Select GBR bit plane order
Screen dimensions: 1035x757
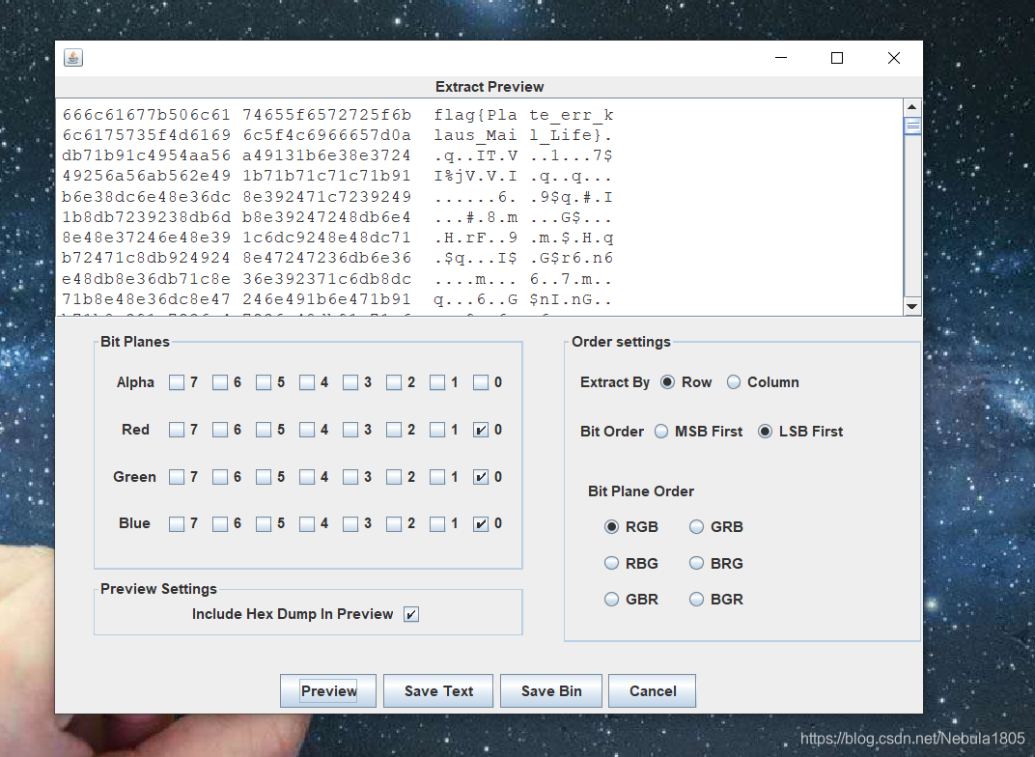612,600
